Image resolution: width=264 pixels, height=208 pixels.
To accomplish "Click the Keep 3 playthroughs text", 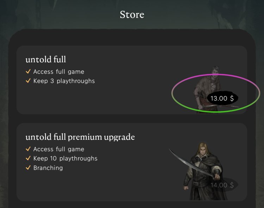I will [x=64, y=81].
